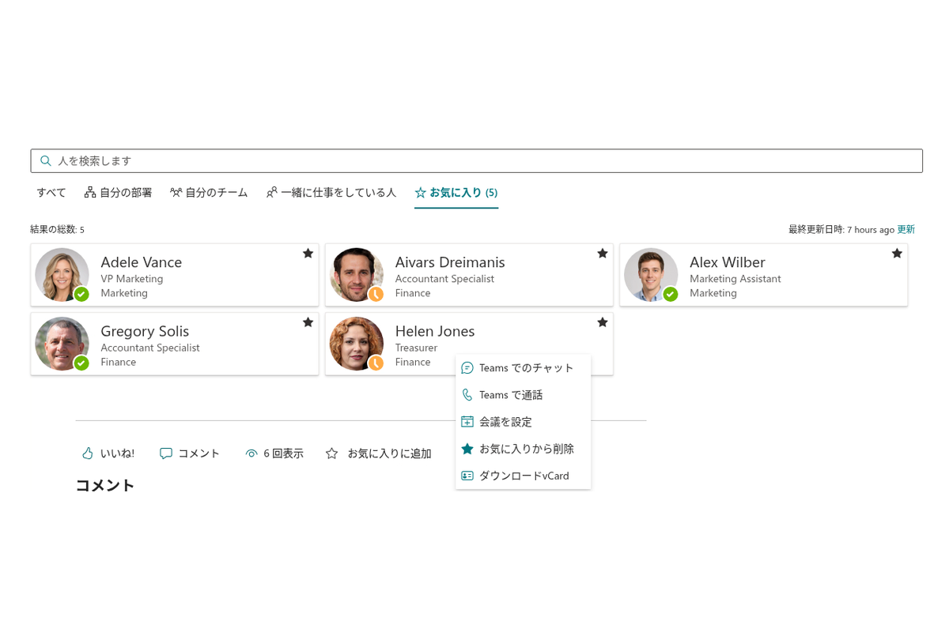This screenshot has width=949, height=632.
Task: Click the Aivars Dreimanis name
Action: point(450,262)
